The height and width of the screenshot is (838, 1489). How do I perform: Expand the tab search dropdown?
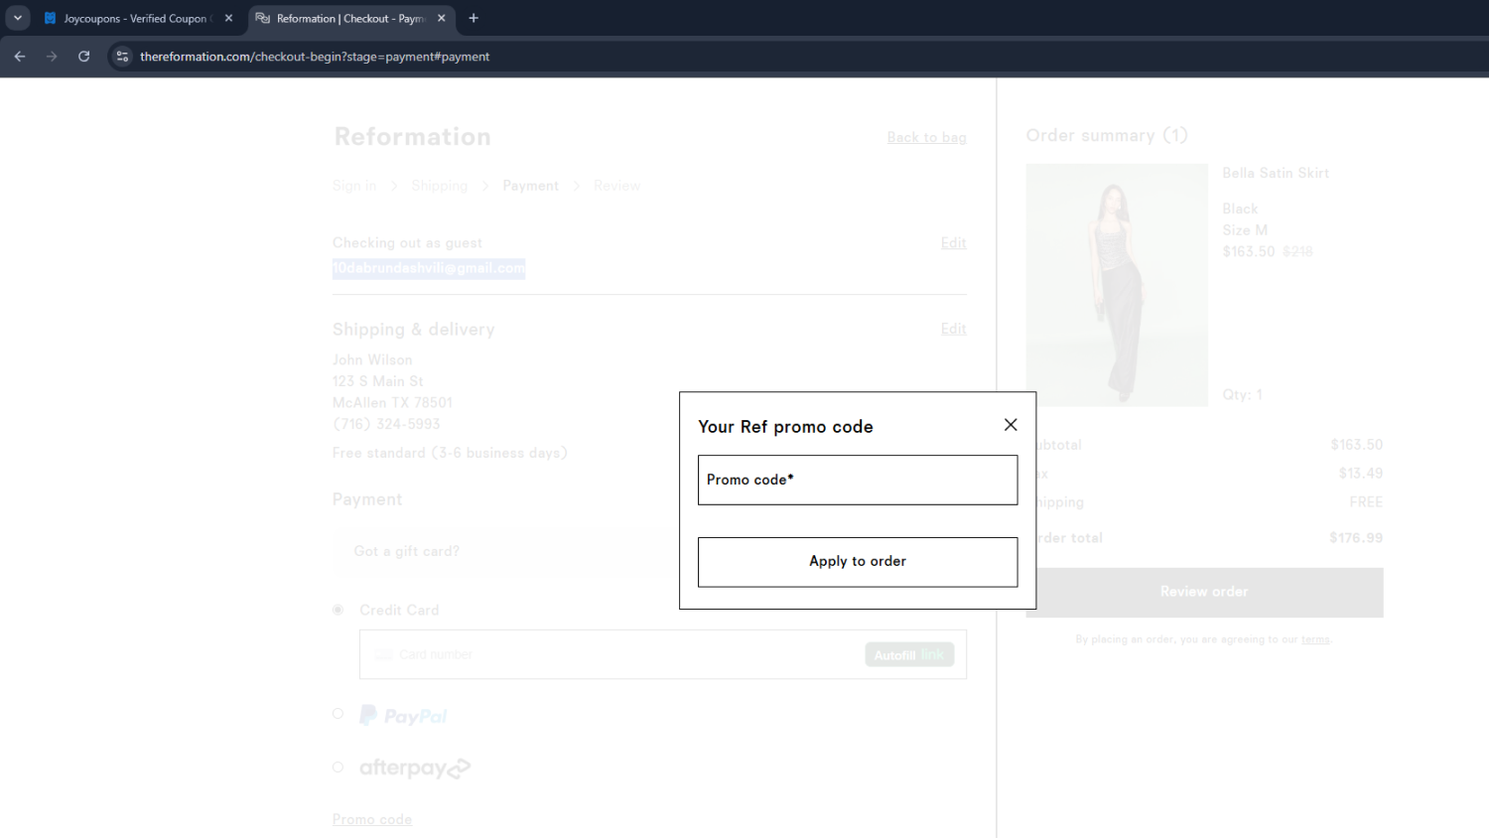click(18, 18)
